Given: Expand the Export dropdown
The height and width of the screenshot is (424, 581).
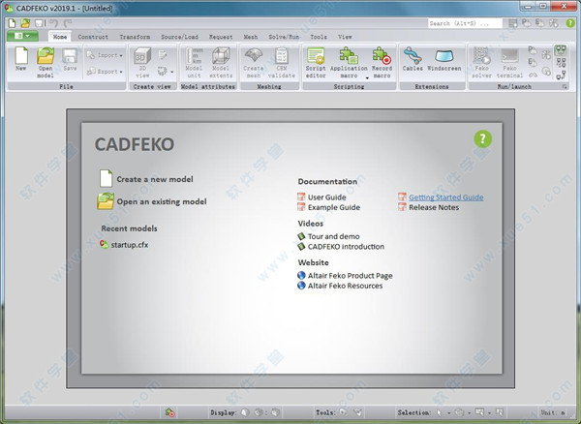Looking at the screenshot, I should (105, 71).
